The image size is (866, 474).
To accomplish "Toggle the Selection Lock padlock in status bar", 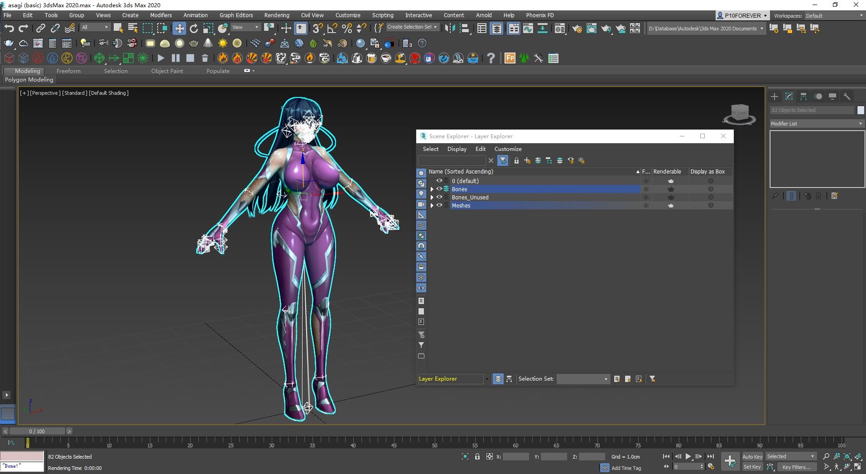I will (x=477, y=456).
